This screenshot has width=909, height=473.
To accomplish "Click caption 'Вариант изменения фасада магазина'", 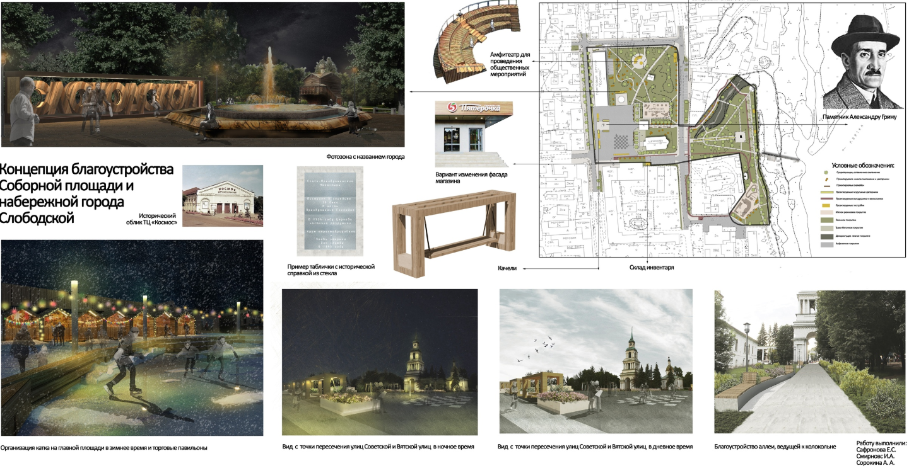I will tap(471, 177).
